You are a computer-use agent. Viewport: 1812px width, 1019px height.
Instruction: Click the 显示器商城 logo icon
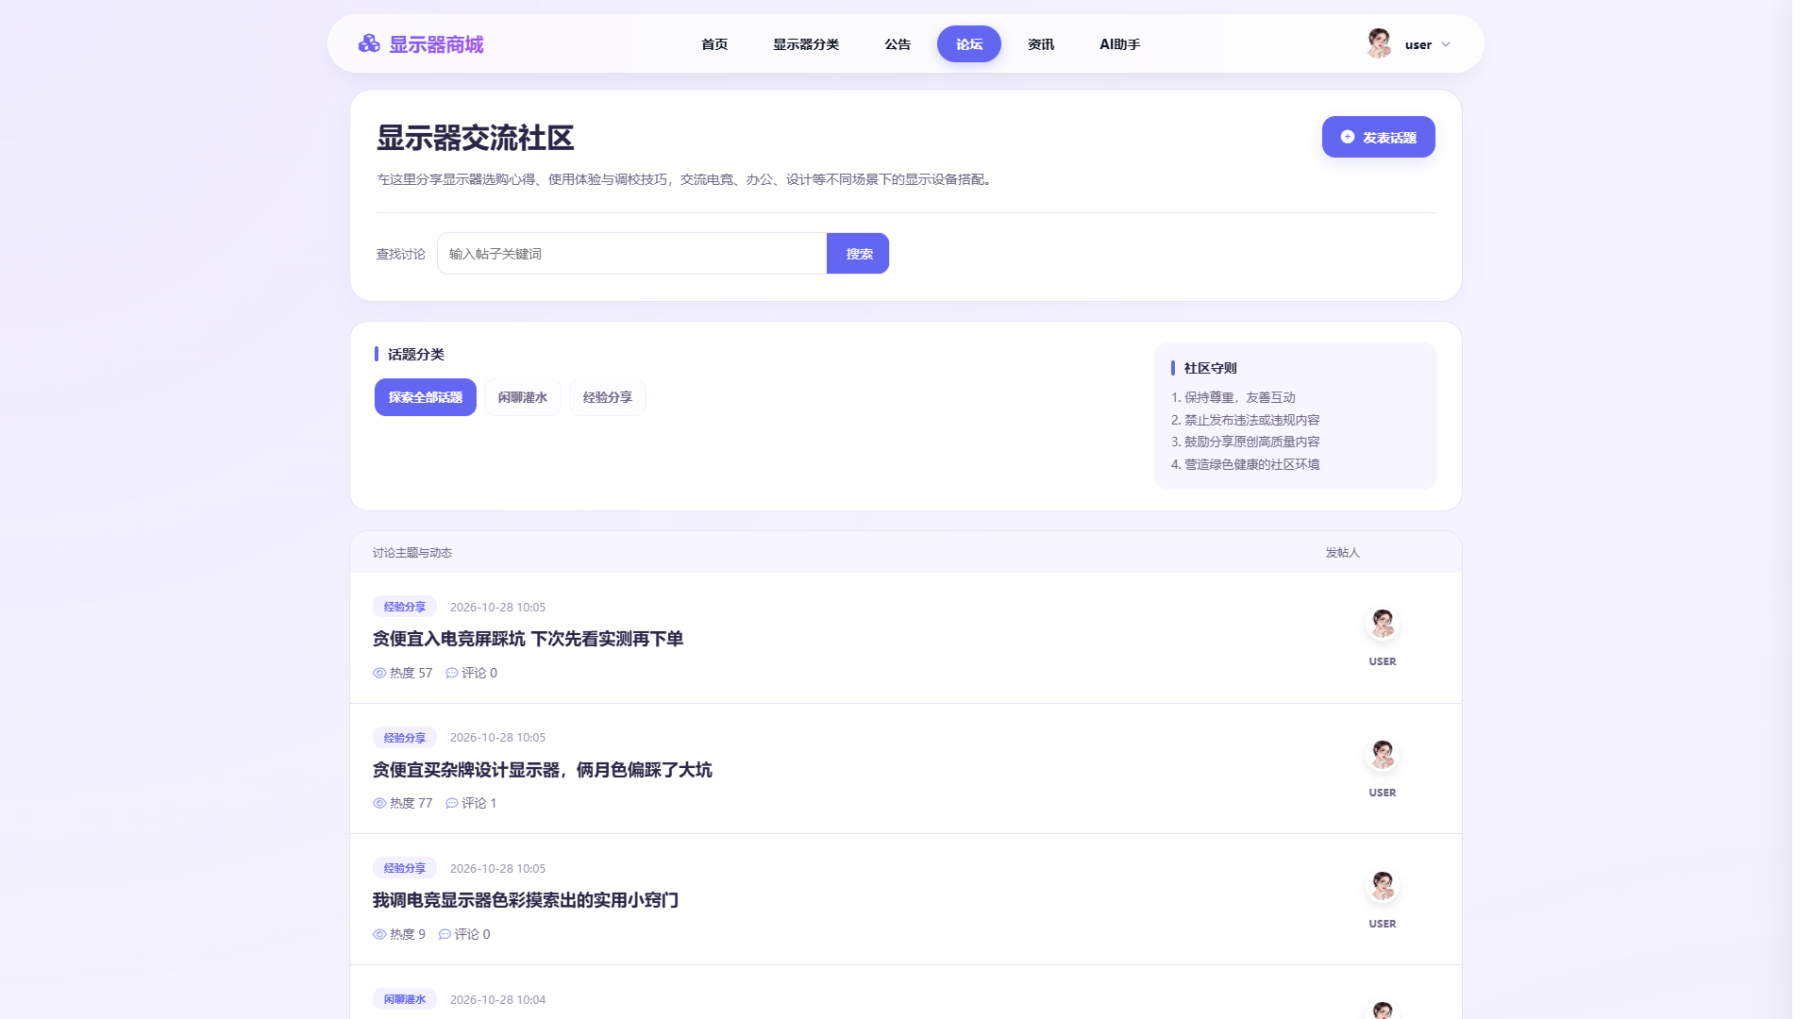(369, 43)
